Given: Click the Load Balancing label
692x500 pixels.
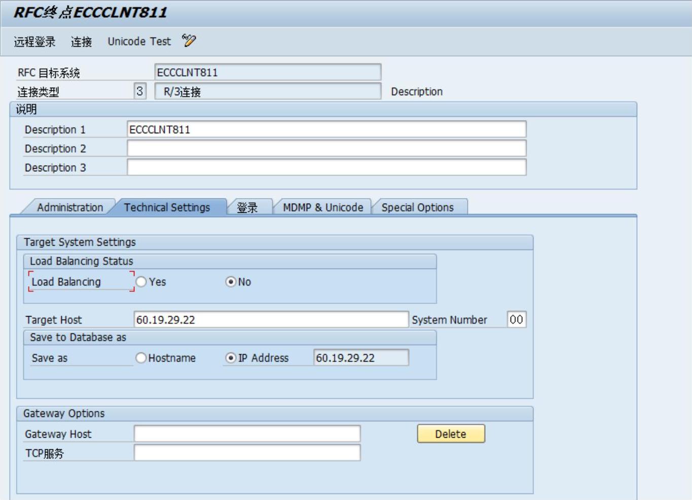Looking at the screenshot, I should [x=66, y=282].
